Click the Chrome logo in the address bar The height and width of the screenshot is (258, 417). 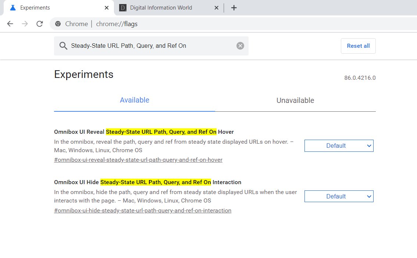tap(58, 24)
